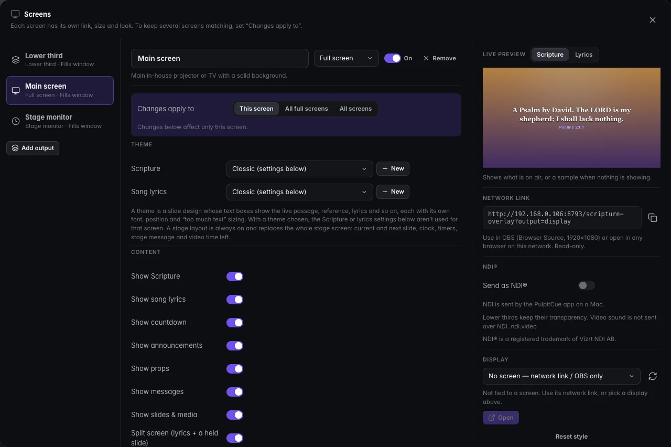Image resolution: width=671 pixels, height=447 pixels.
Task: Turn off Show slides & media
Action: coord(235,415)
